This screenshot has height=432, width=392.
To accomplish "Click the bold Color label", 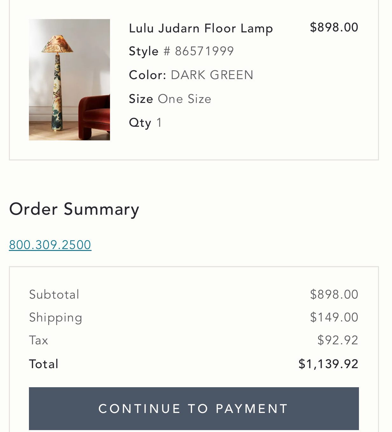I will click(148, 75).
